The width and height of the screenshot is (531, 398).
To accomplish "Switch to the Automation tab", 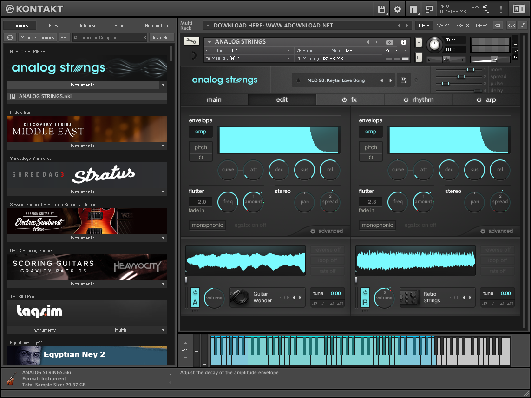I will coord(157,26).
